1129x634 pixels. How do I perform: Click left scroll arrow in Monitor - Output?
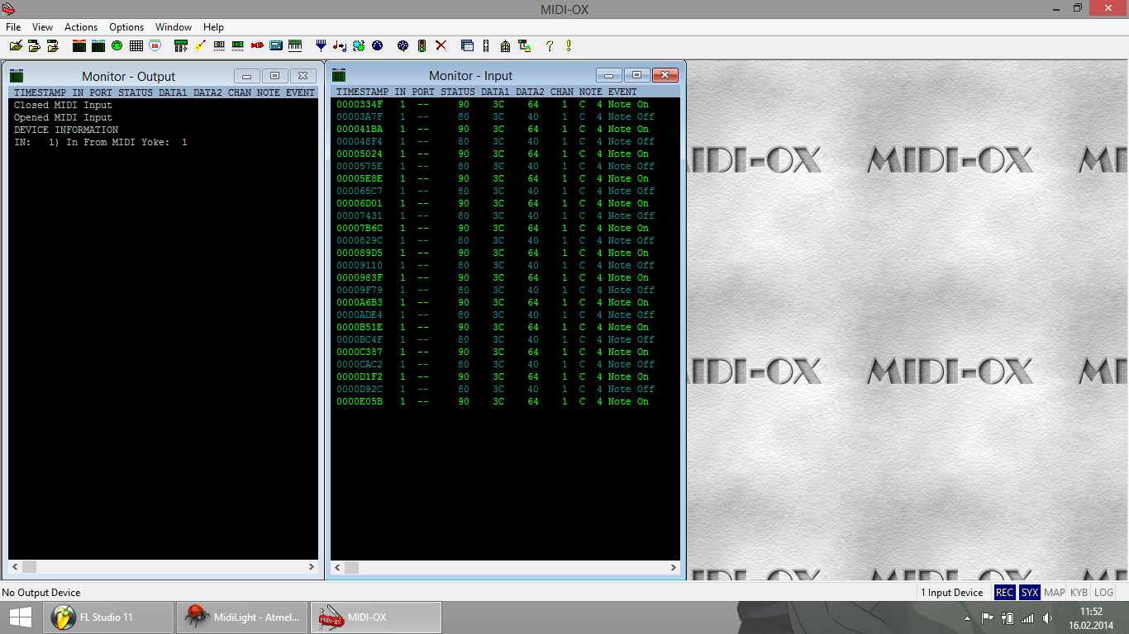15,567
